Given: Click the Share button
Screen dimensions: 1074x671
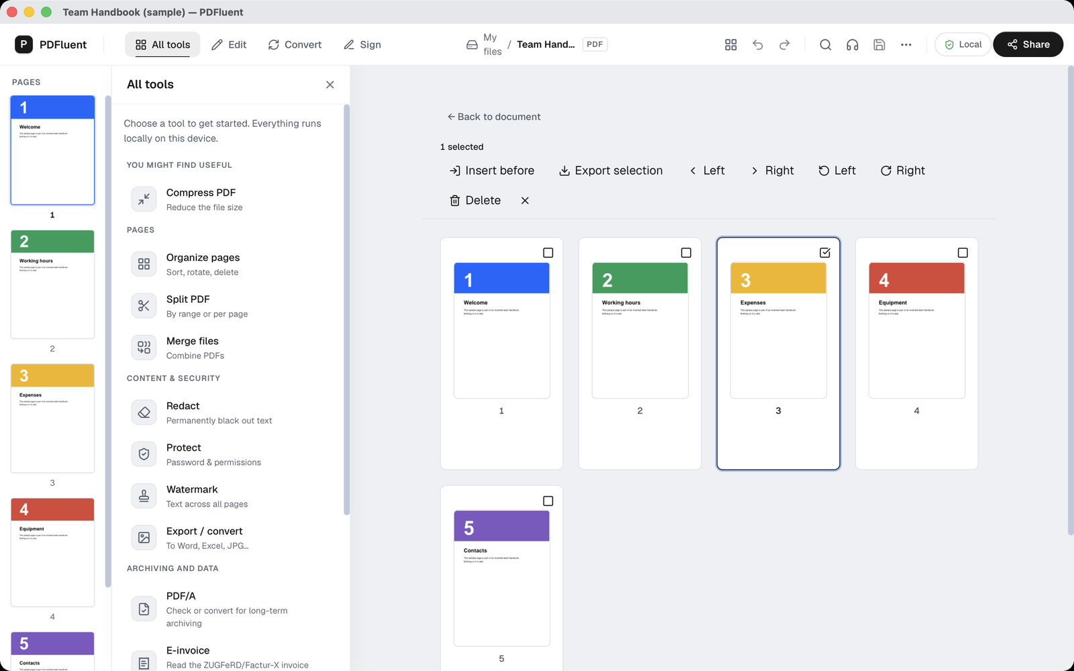Looking at the screenshot, I should point(1028,44).
